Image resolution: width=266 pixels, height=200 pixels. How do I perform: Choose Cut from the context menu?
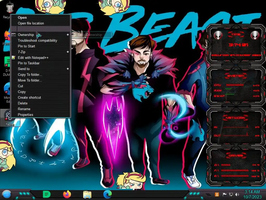click(x=41, y=86)
